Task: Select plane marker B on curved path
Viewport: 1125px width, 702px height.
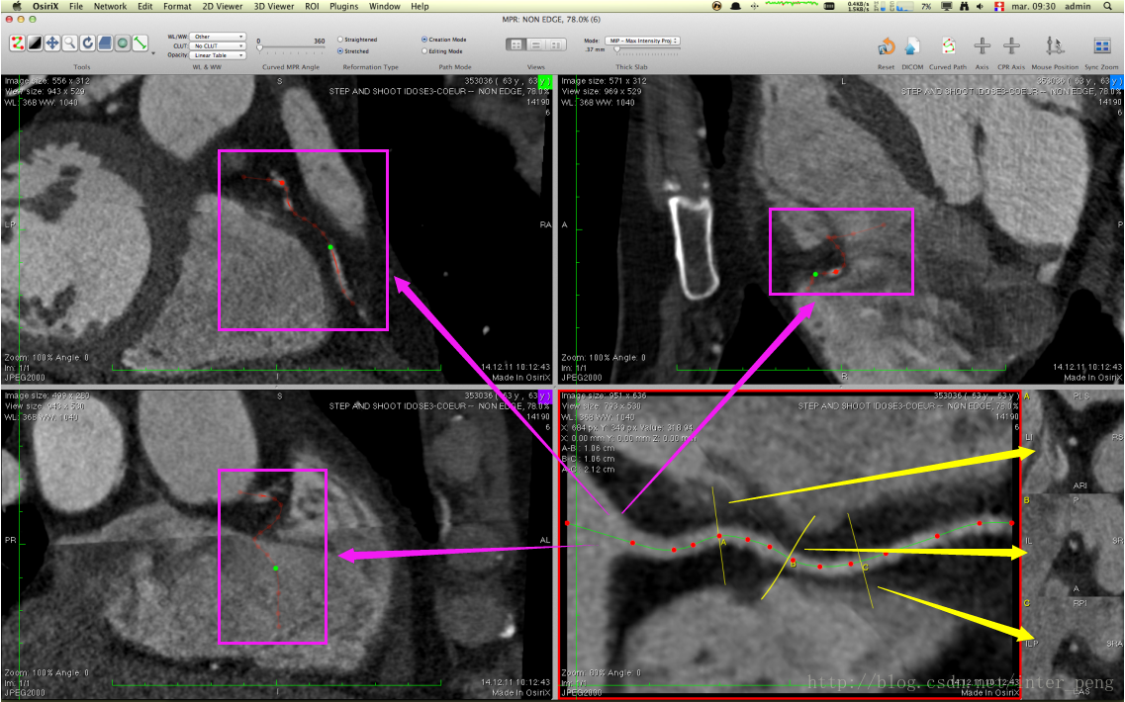Action: point(793,564)
